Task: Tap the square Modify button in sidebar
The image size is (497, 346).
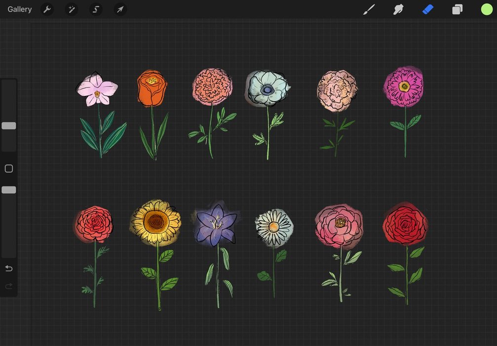Action: (x=9, y=169)
